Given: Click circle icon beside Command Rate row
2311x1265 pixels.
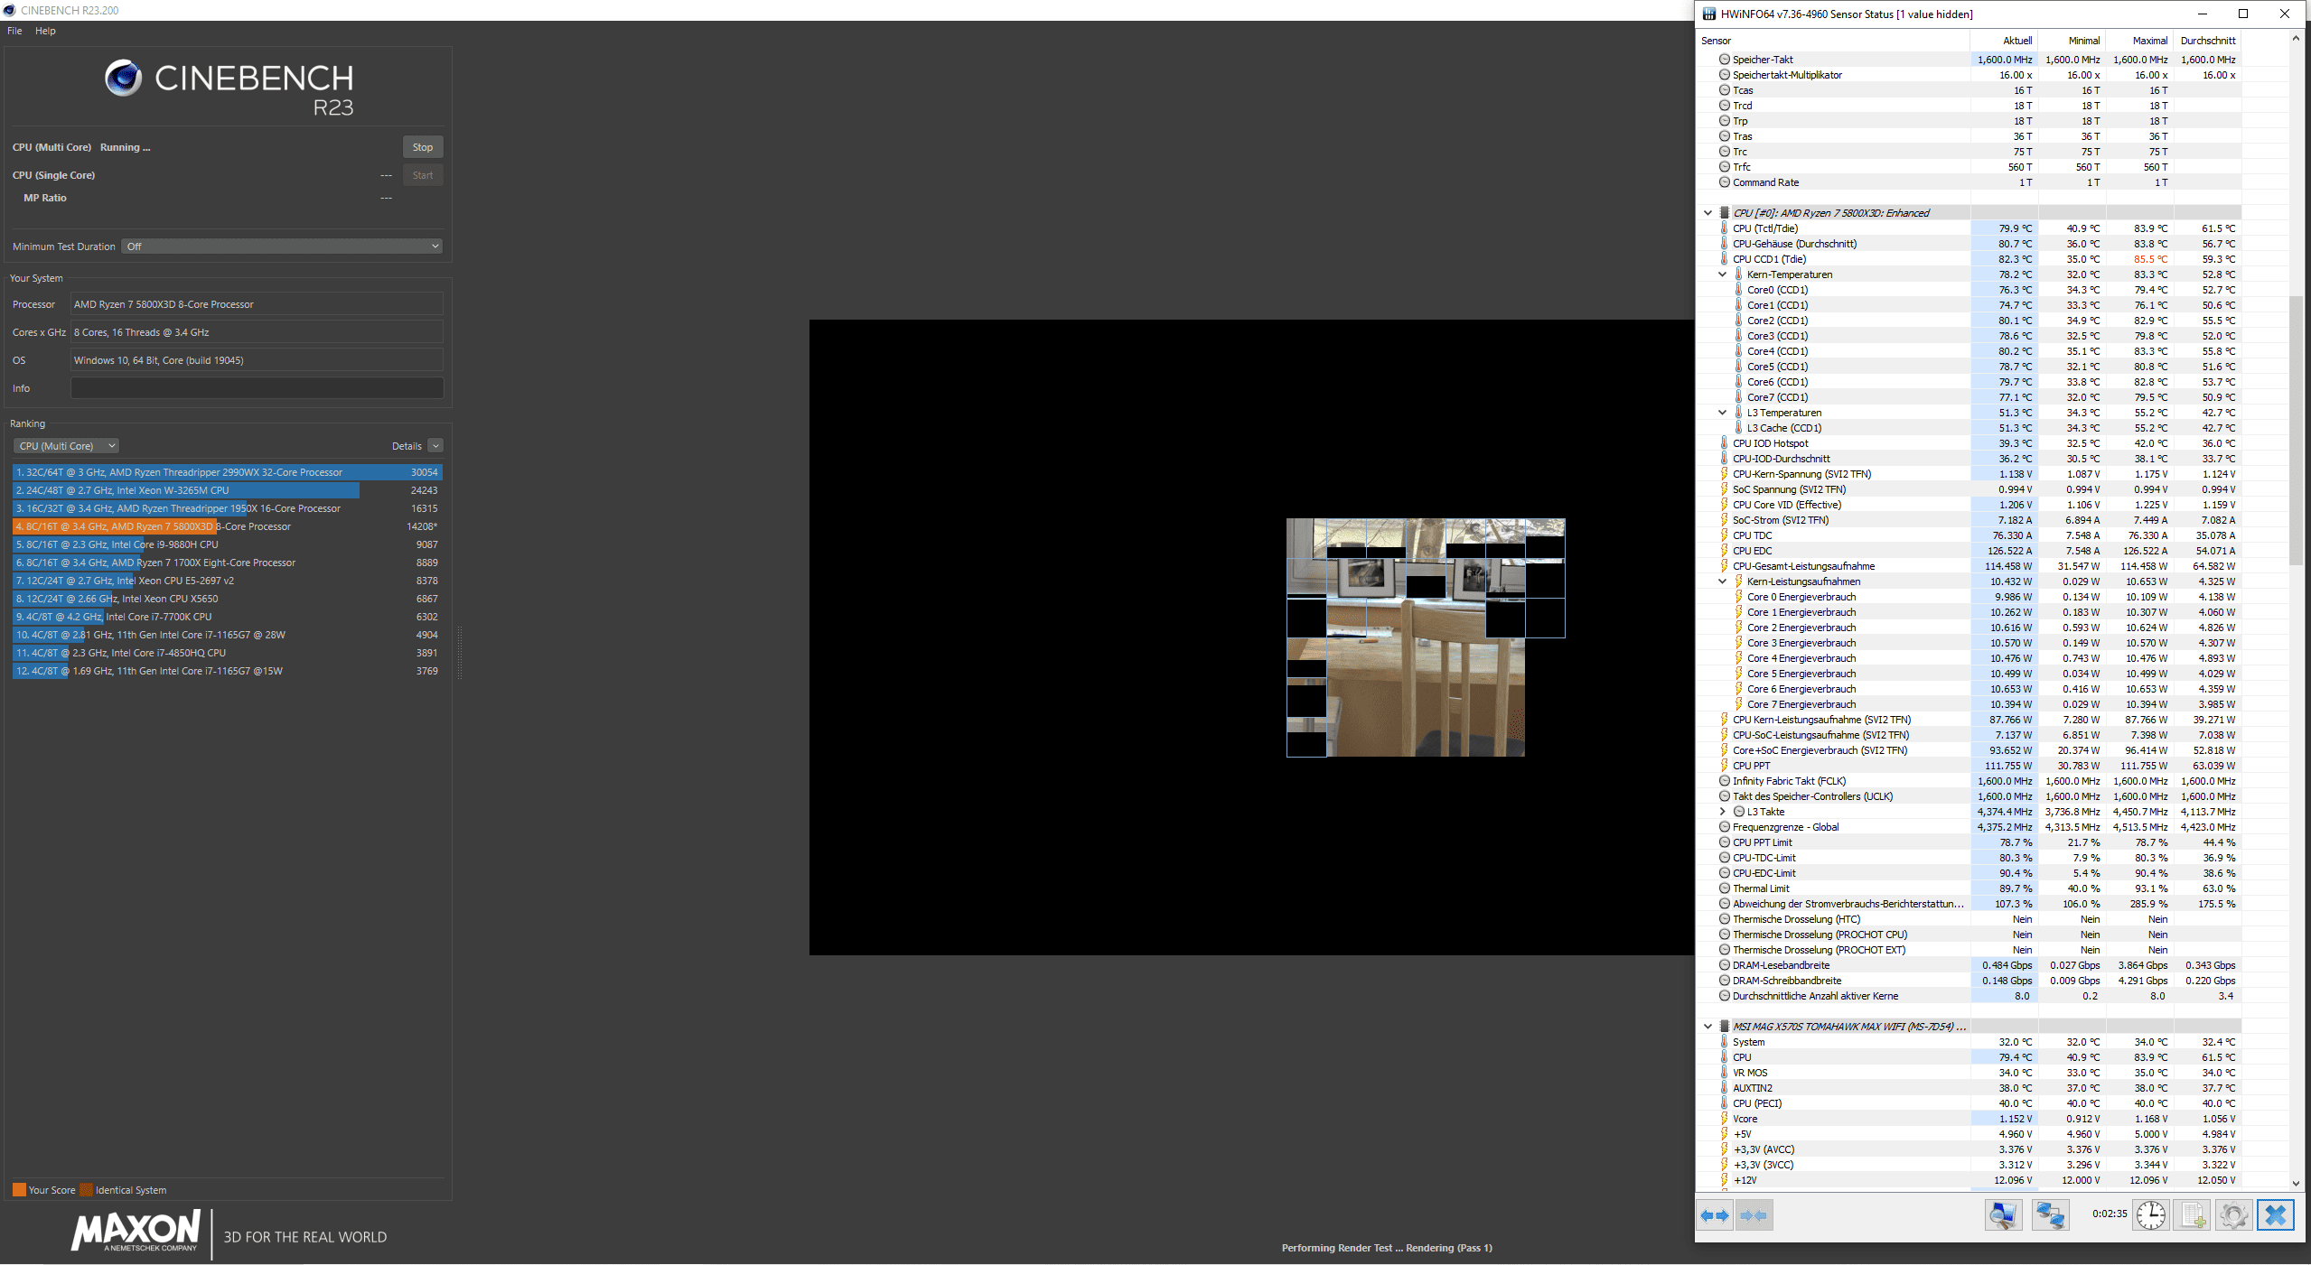Looking at the screenshot, I should (x=1725, y=182).
